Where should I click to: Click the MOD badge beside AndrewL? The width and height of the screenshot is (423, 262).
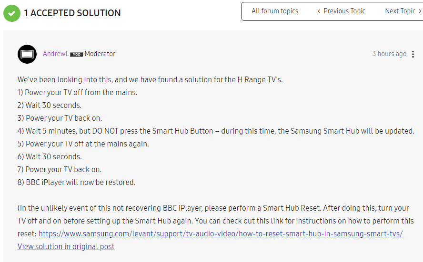tap(76, 54)
